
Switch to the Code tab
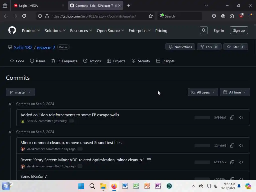pos(17,61)
